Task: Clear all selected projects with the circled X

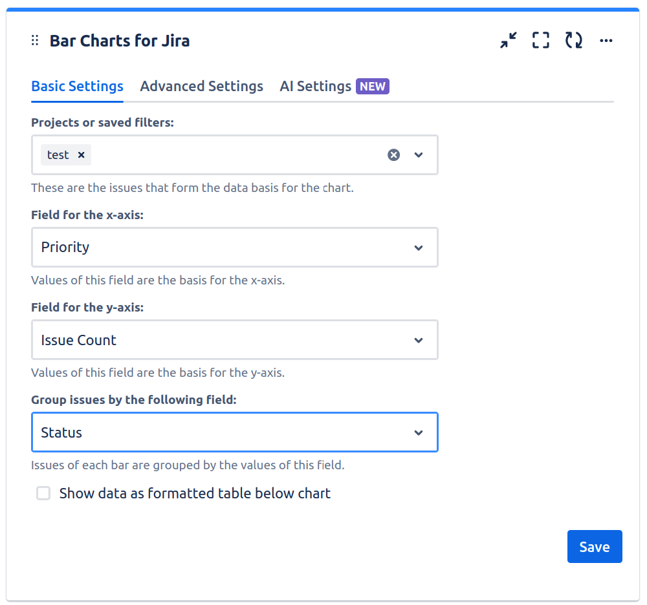Action: click(x=393, y=155)
